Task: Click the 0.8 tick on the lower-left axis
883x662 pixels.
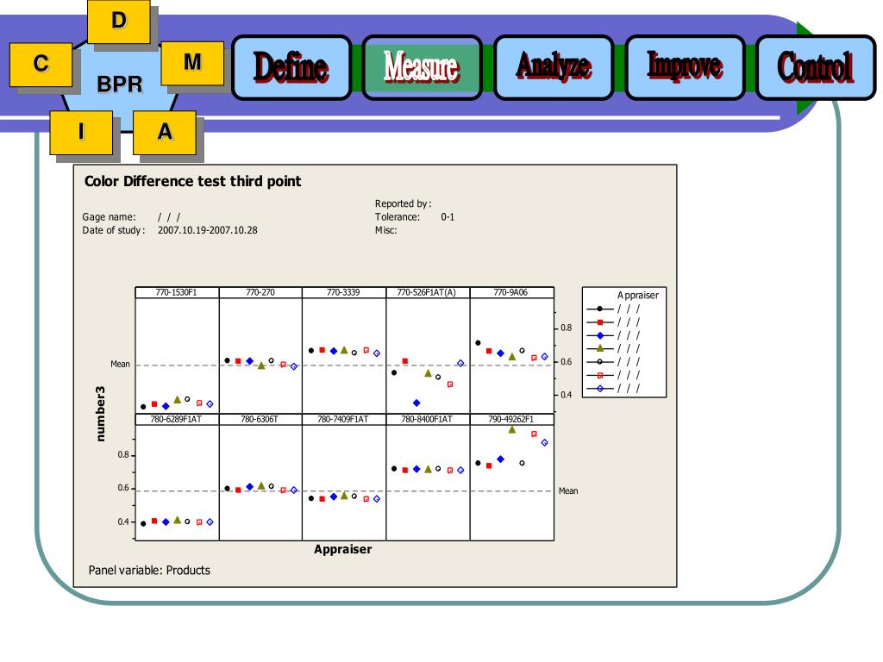Action: point(123,455)
